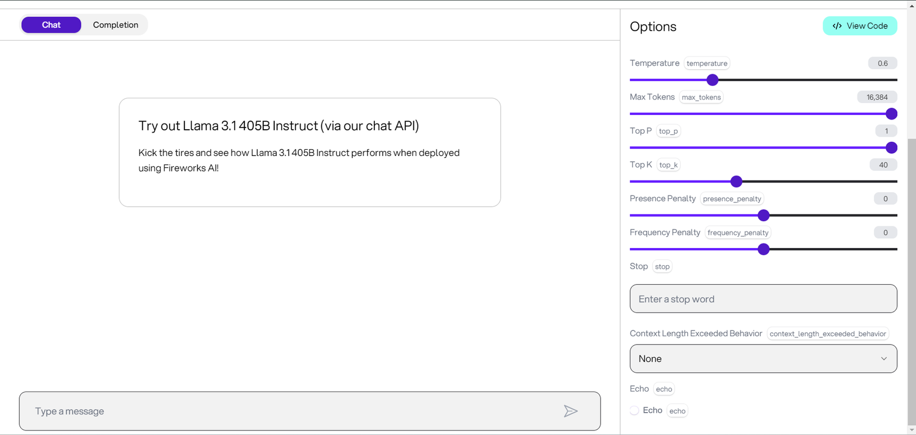The height and width of the screenshot is (435, 916).
Task: Click the max_tokens parameter tag
Action: (701, 97)
